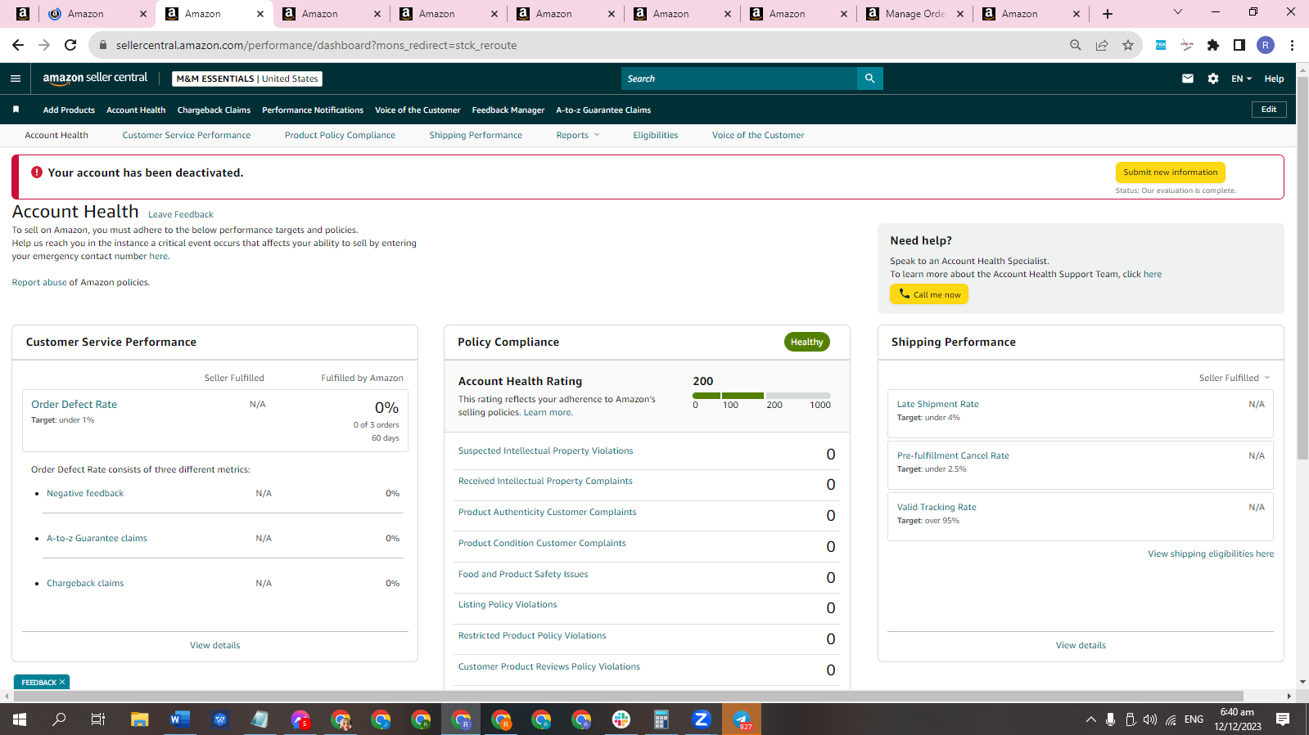Open the Report abuse link
Viewport: 1309px width, 735px height.
tap(39, 282)
